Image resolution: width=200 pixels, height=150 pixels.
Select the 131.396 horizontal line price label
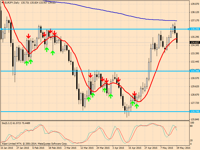click(194, 71)
